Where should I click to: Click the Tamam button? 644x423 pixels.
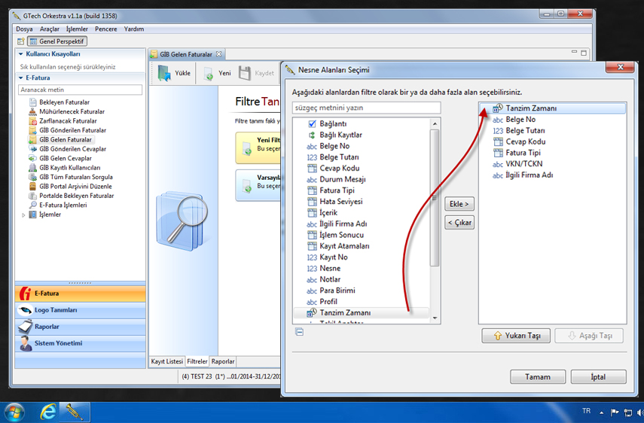click(538, 376)
